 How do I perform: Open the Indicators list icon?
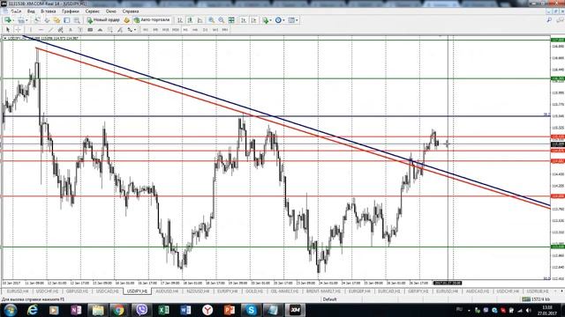266,20
